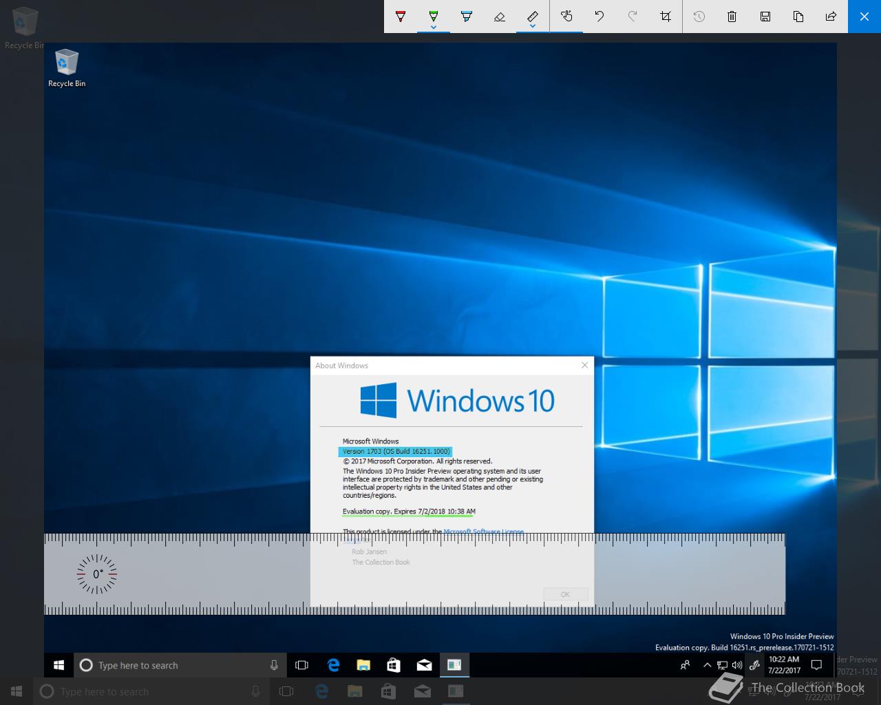
Task: Open Mail from the dimmed outer taskbar
Action: coord(422,691)
